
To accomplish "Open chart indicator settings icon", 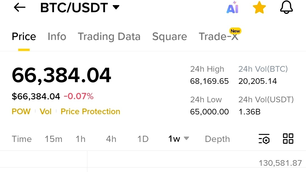I will pyautogui.click(x=264, y=139).
